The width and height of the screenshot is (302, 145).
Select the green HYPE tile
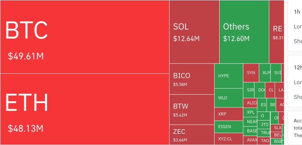coord(229,76)
